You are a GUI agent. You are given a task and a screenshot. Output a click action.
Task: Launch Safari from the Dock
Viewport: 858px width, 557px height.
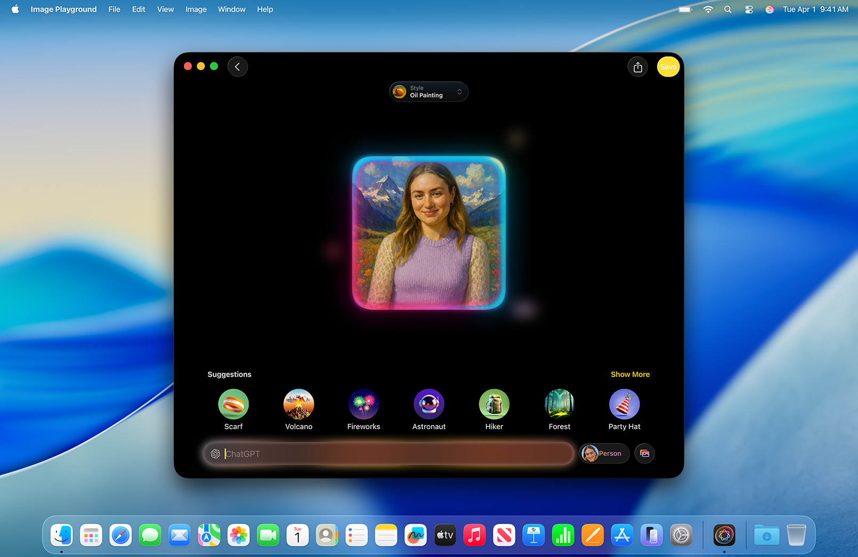[120, 535]
